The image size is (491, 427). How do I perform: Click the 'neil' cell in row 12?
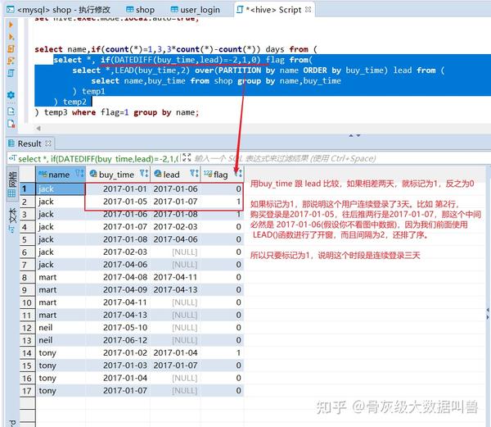point(61,328)
